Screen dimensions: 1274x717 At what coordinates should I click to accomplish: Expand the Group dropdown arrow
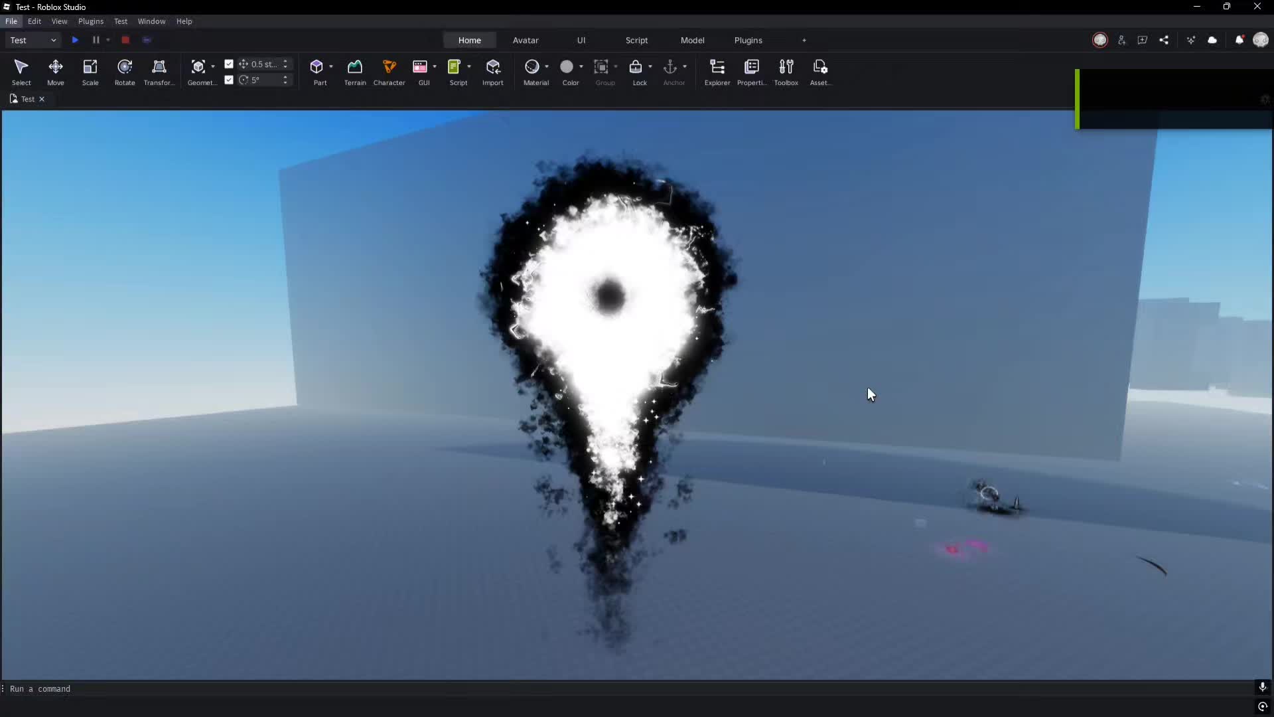click(616, 67)
